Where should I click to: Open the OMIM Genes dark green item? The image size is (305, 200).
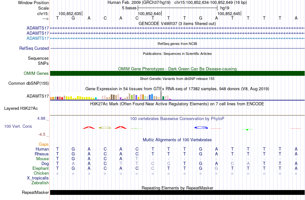(x=177, y=73)
